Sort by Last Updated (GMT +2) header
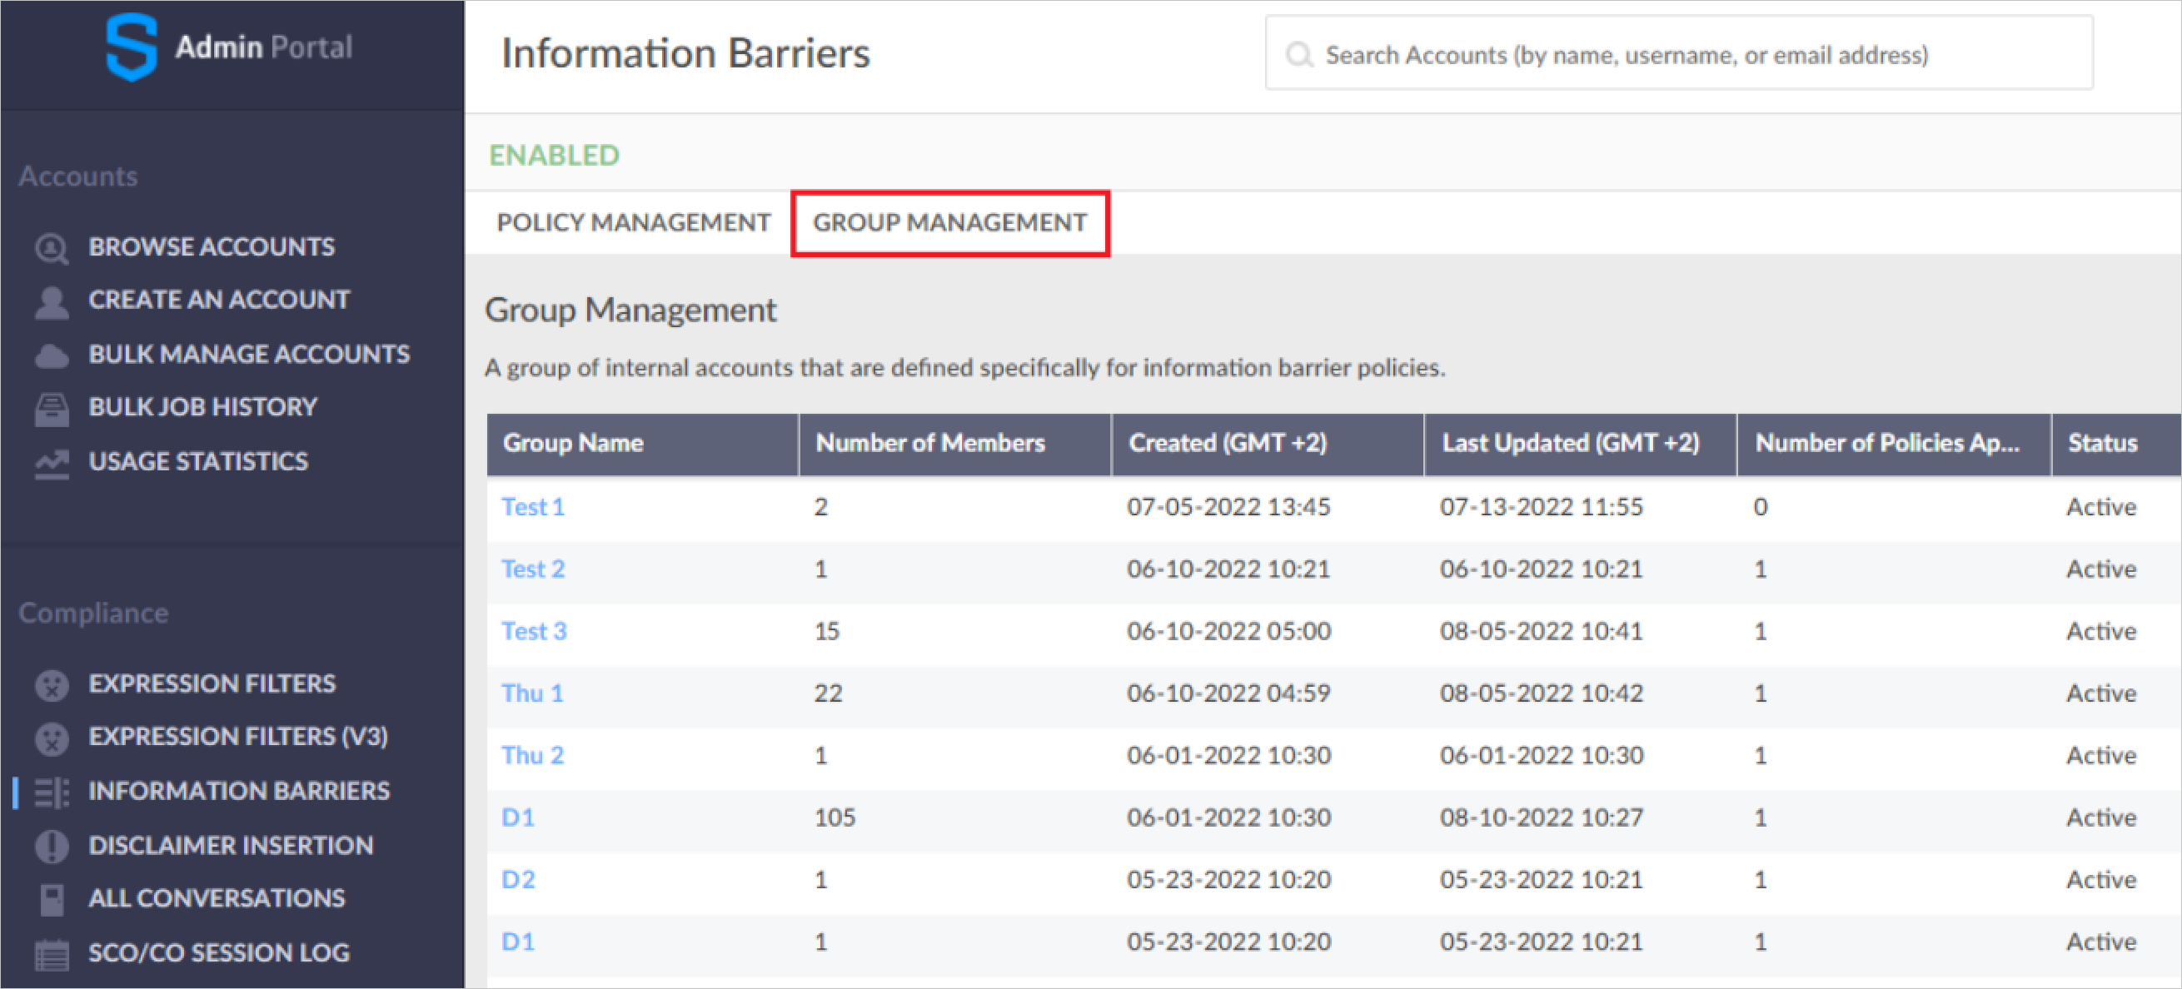 (1582, 444)
